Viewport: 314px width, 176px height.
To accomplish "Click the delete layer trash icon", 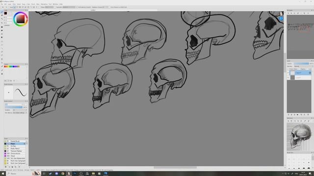I will pos(308,115).
